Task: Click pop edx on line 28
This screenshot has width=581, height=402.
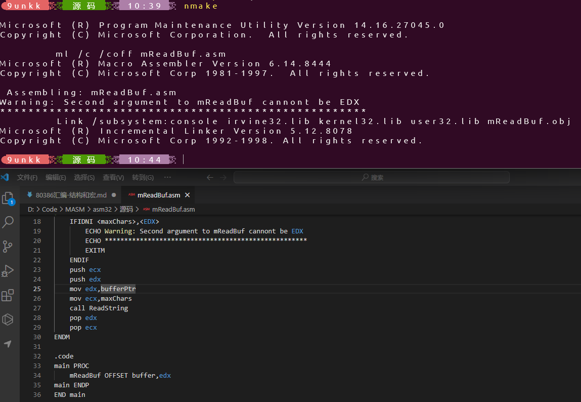Action: pyautogui.click(x=83, y=318)
